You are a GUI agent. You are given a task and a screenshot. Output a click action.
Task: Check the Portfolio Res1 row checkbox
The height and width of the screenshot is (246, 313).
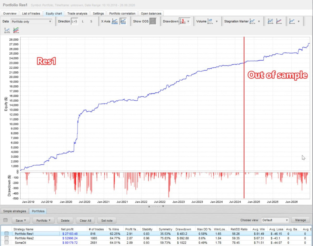(x=6, y=234)
